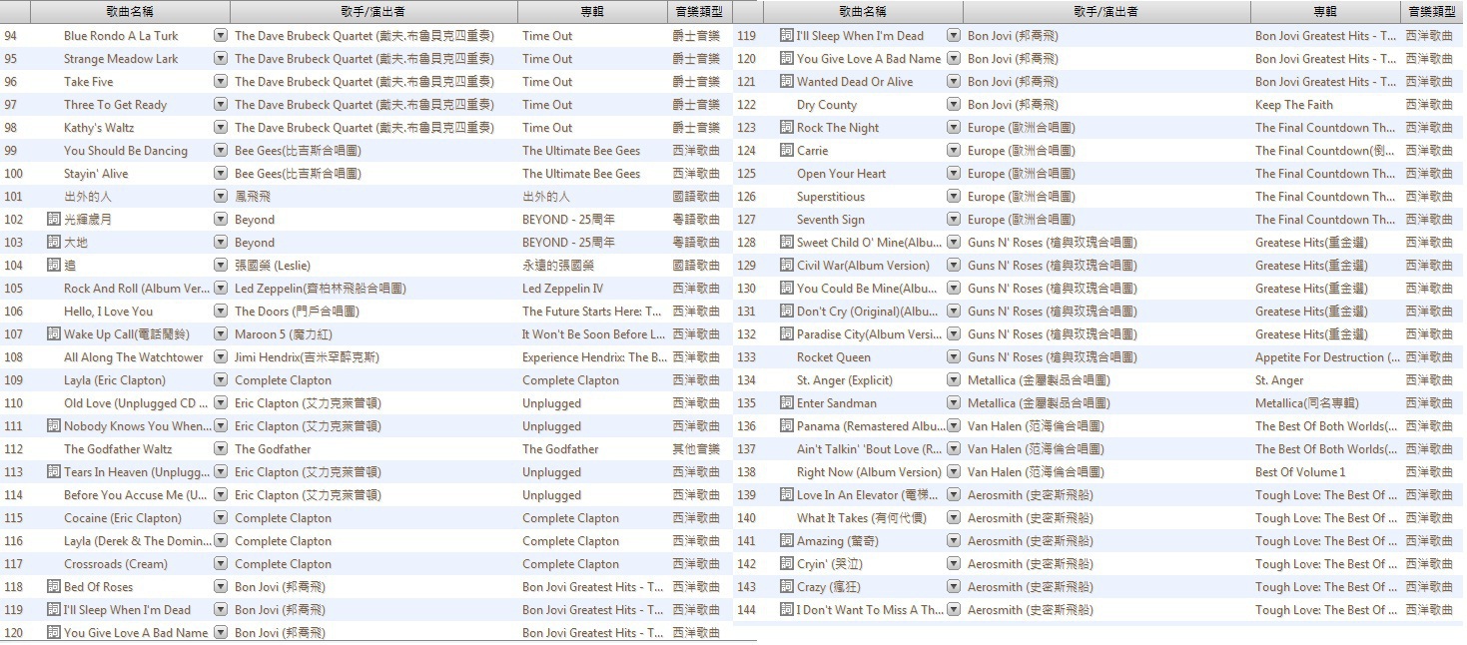Click lyrics icon for Love In An Elevator
The width and height of the screenshot is (1467, 645).
(787, 494)
